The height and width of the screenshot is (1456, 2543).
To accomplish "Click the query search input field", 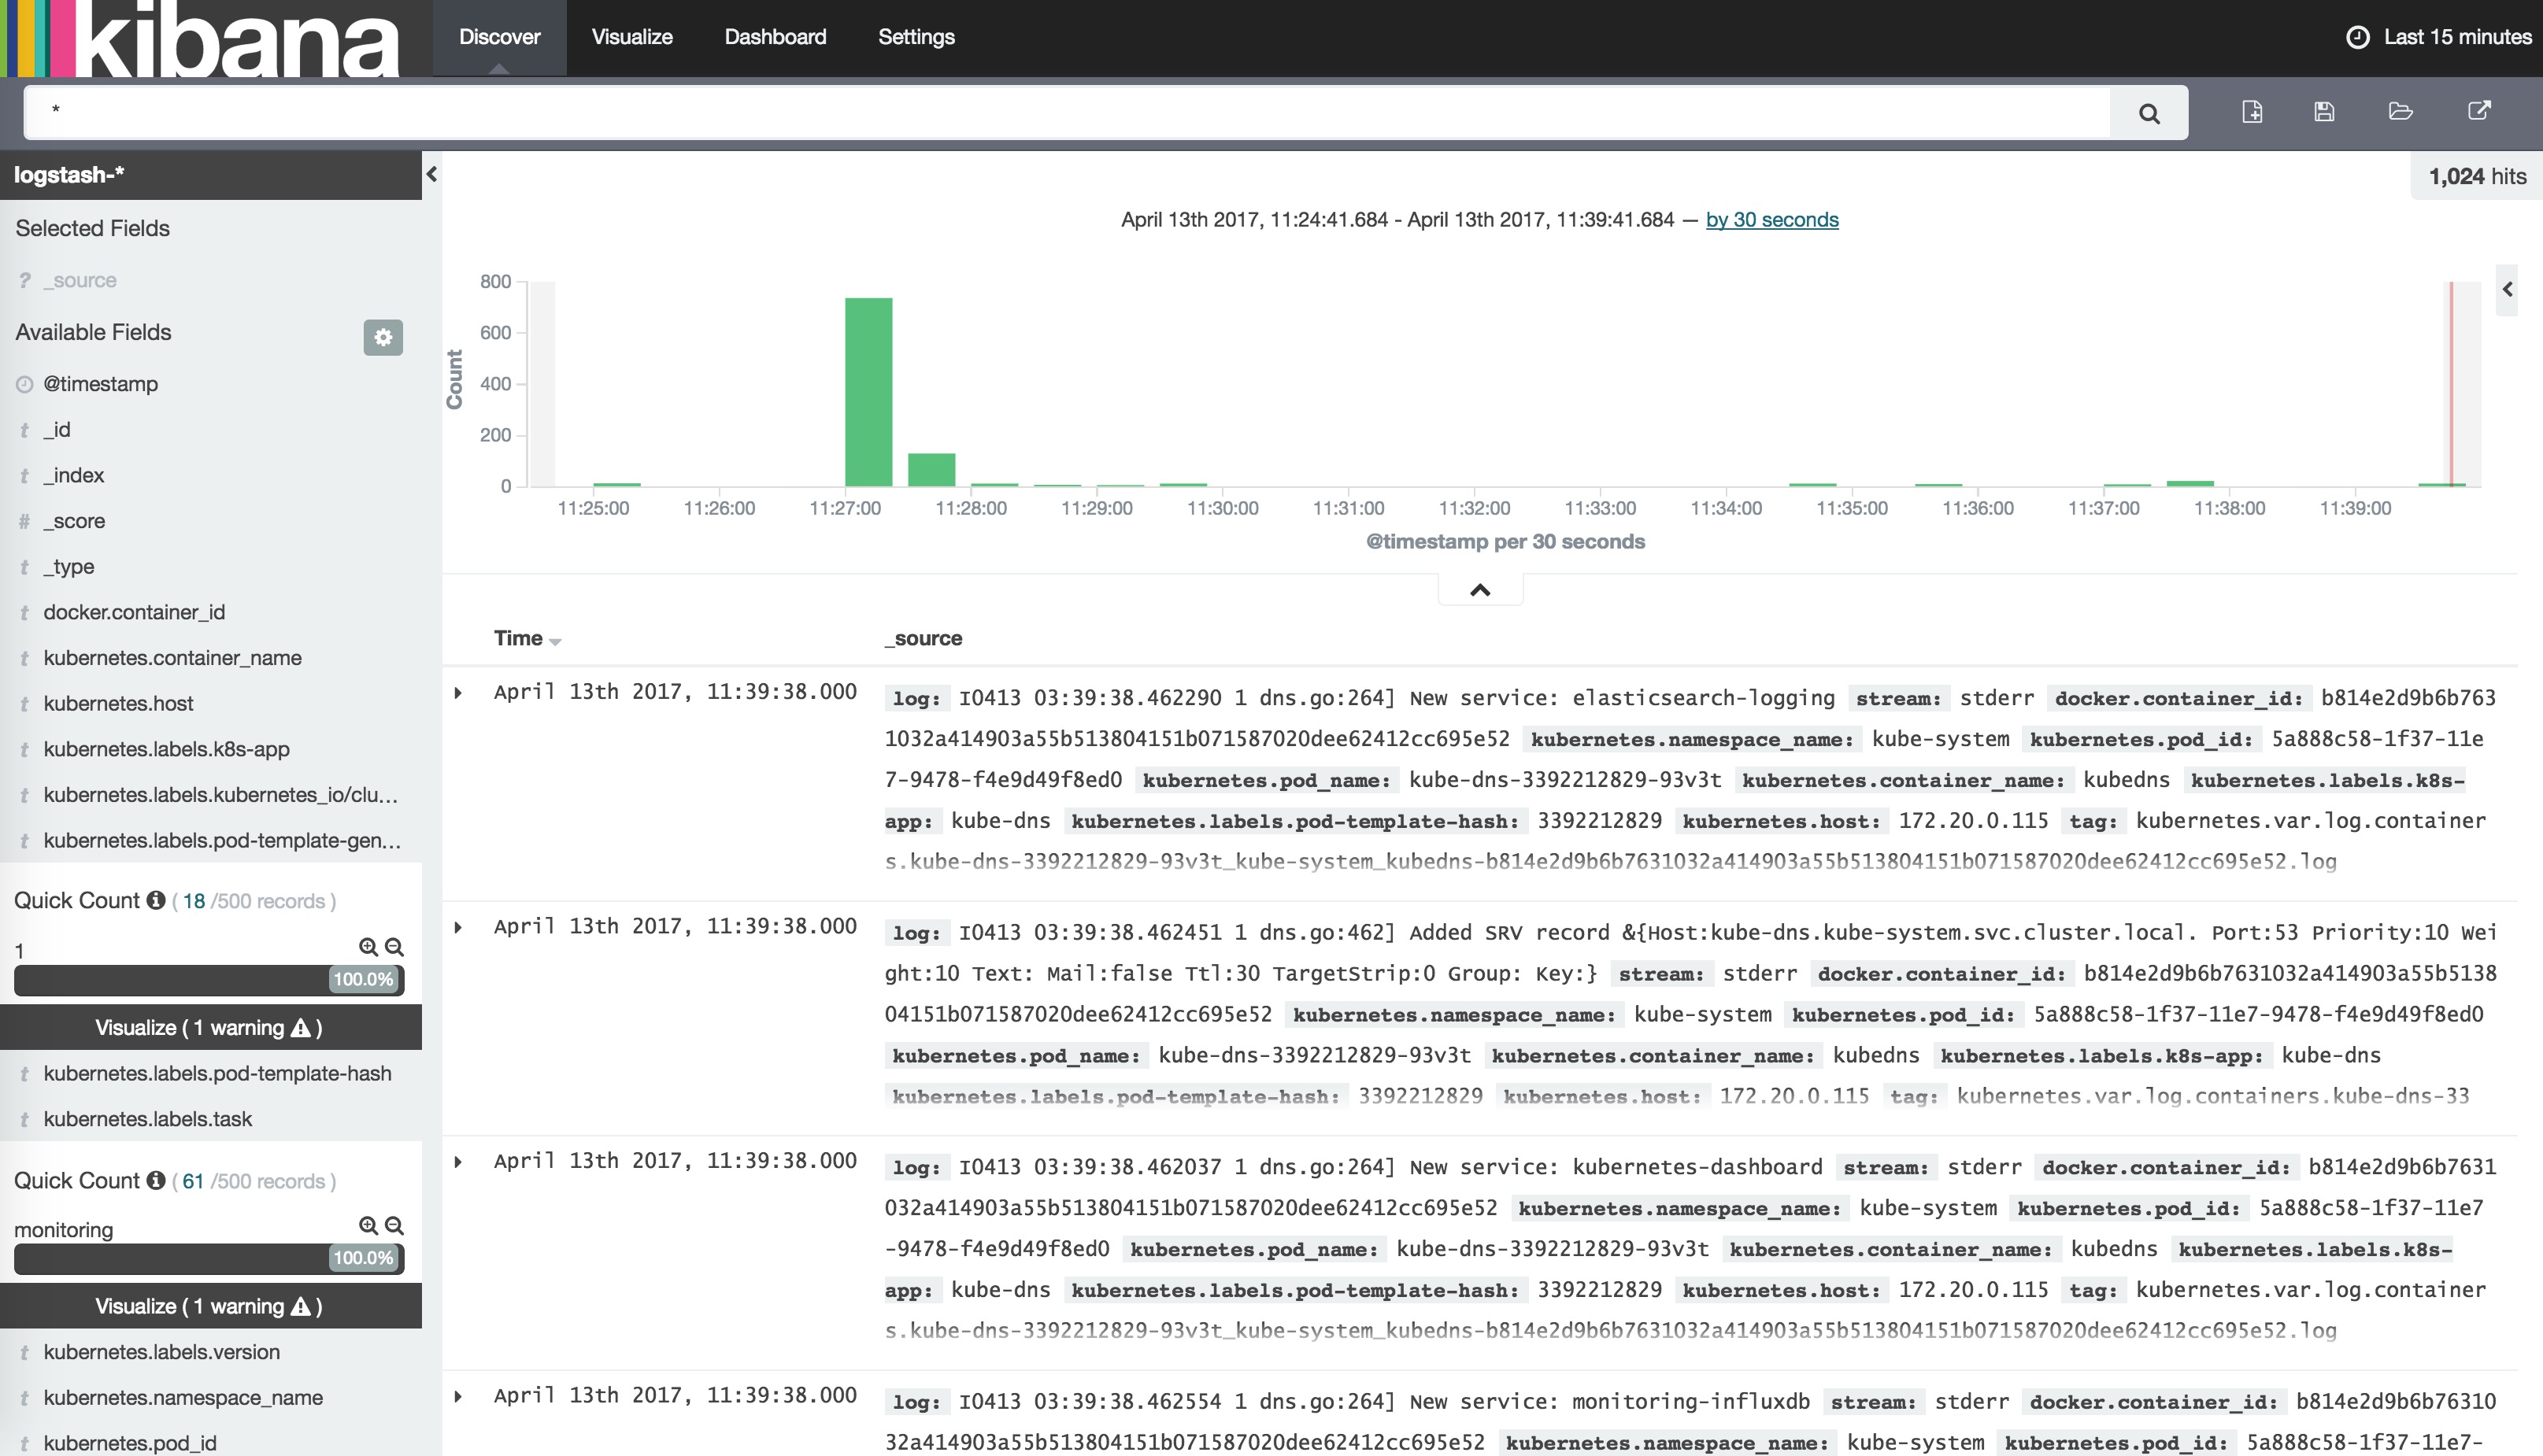I will pos(1065,112).
